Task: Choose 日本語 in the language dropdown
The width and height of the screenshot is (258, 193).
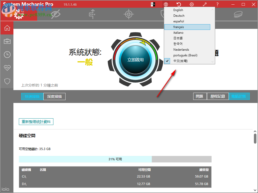Action: 178,38
